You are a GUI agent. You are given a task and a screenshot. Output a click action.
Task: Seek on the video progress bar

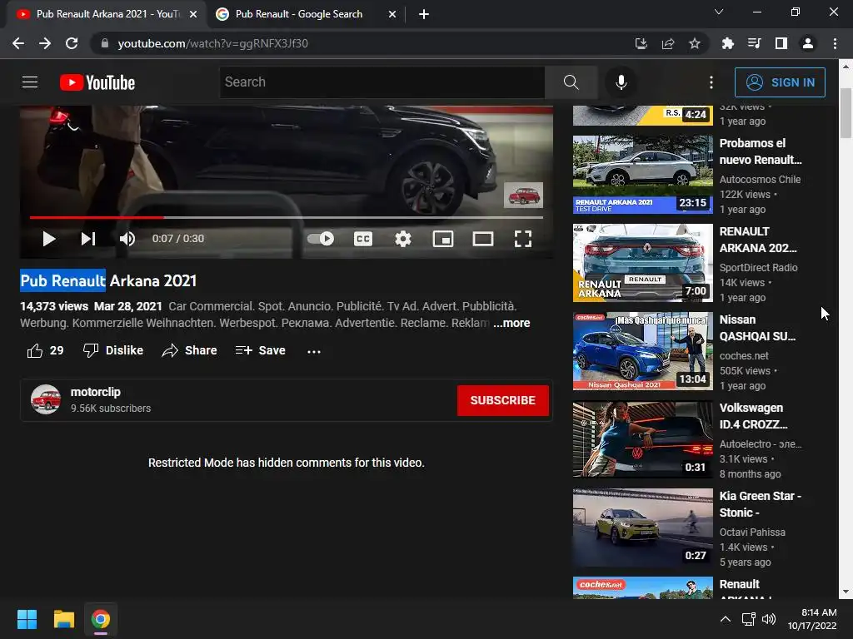[287, 217]
